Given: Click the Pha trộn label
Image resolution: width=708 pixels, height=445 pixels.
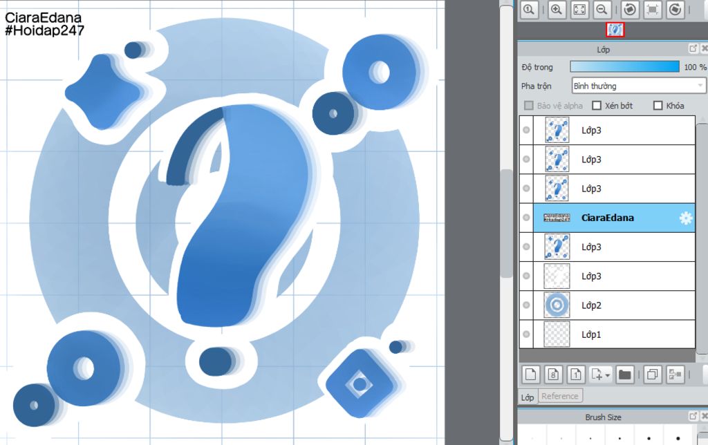Looking at the screenshot, I should pos(536,86).
